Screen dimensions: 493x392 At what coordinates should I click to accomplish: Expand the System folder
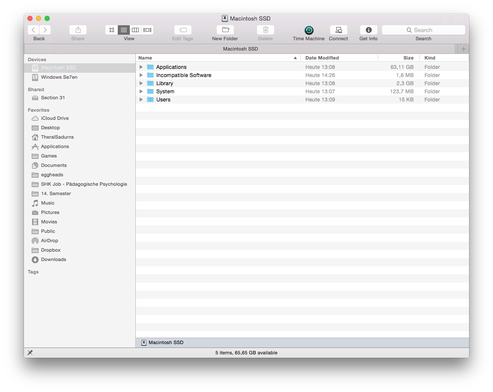tap(141, 92)
